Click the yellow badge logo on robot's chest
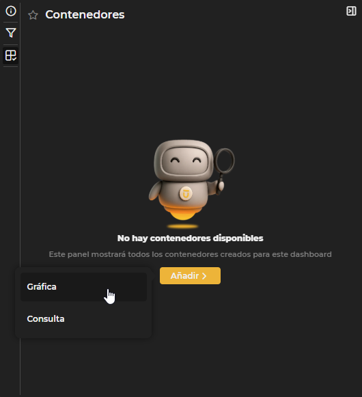Image resolution: width=362 pixels, height=397 pixels. 186,193
